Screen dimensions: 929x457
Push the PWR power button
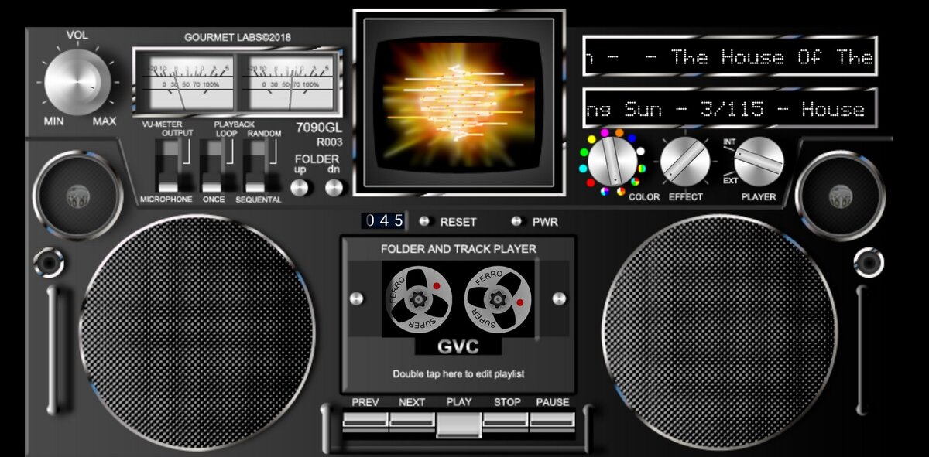[x=516, y=221]
